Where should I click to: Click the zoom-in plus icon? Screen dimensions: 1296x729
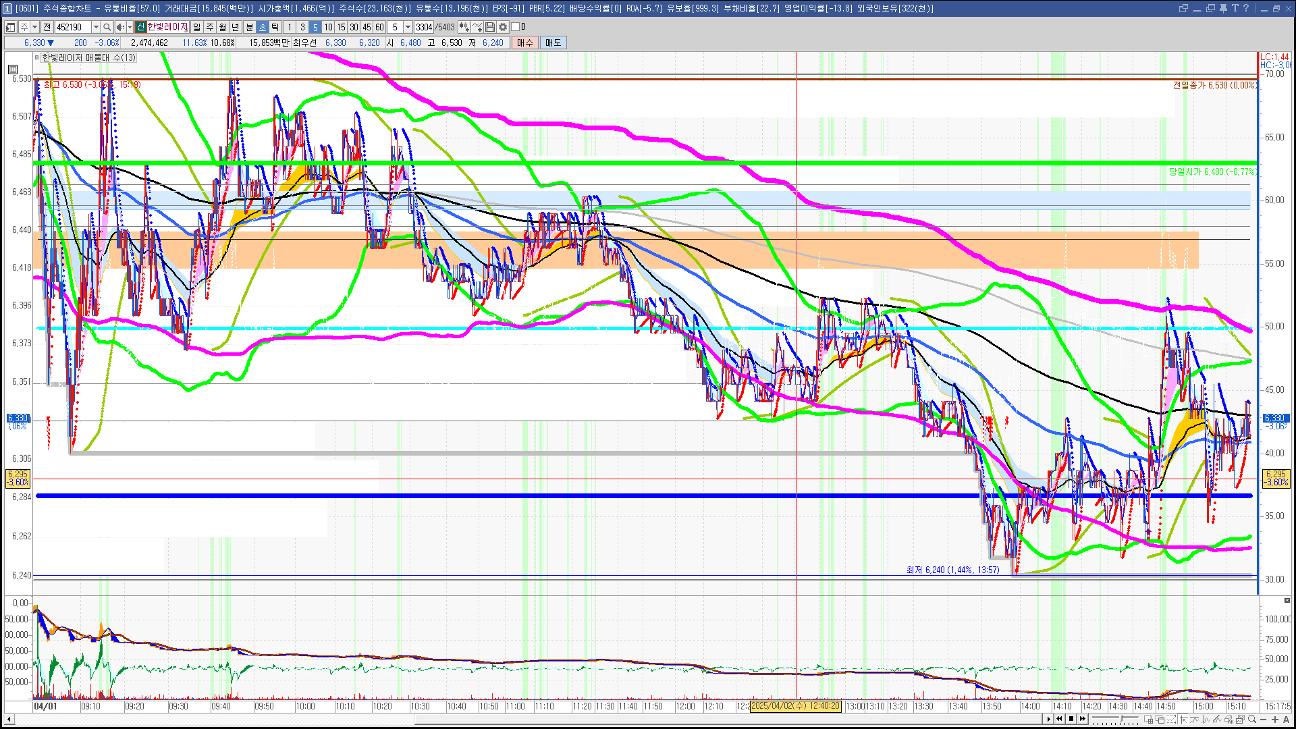pos(1275,719)
